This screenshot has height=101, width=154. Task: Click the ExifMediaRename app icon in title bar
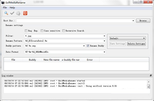tap(3, 3)
